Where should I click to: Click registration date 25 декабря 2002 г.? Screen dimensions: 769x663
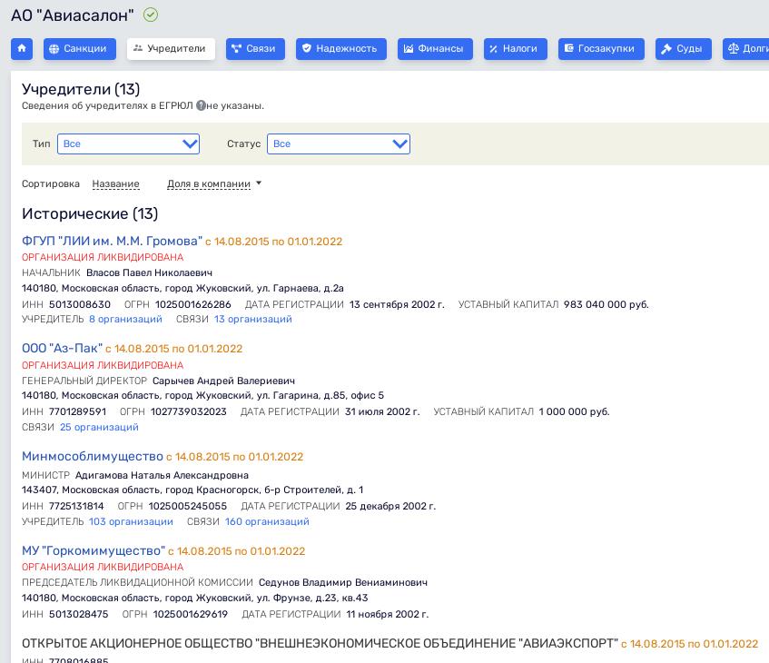[x=390, y=506]
